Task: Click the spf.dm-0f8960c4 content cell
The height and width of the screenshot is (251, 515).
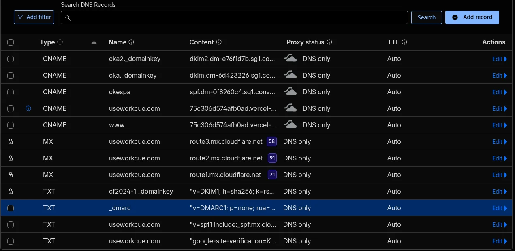Action: (x=233, y=92)
